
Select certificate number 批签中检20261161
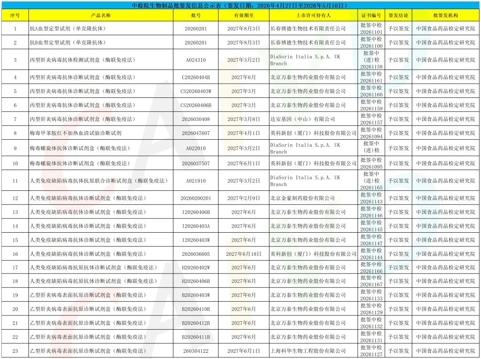(x=371, y=77)
